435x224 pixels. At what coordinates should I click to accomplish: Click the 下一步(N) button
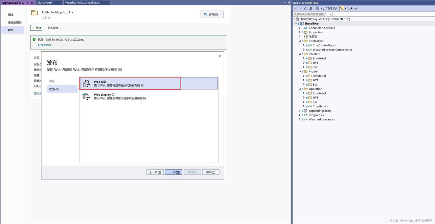tap(174, 172)
